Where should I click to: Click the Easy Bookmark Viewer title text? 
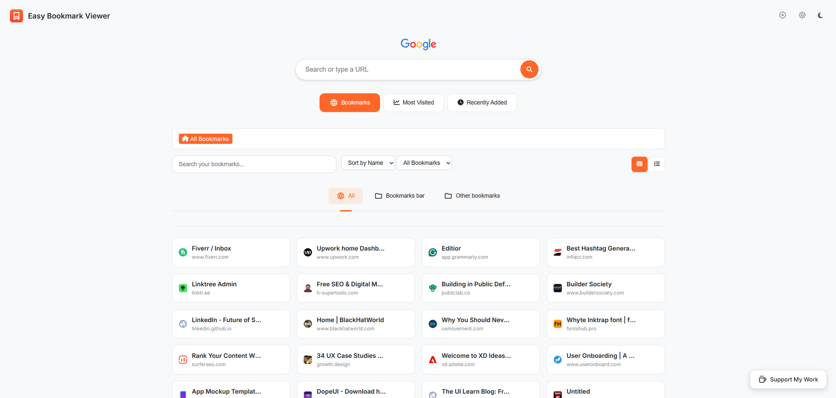tap(69, 16)
